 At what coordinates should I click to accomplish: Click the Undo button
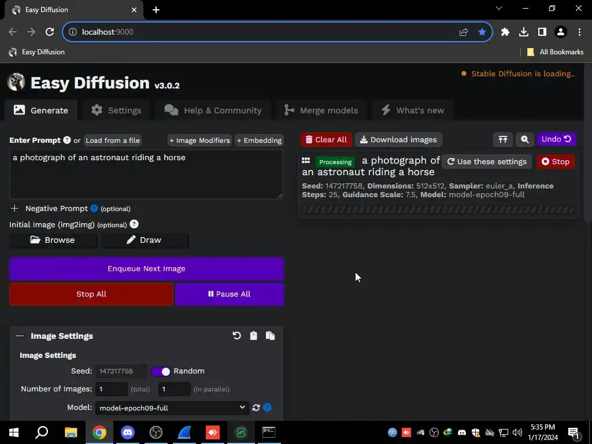(x=557, y=139)
